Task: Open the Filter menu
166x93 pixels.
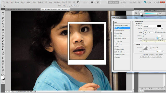Action: click(34, 2)
